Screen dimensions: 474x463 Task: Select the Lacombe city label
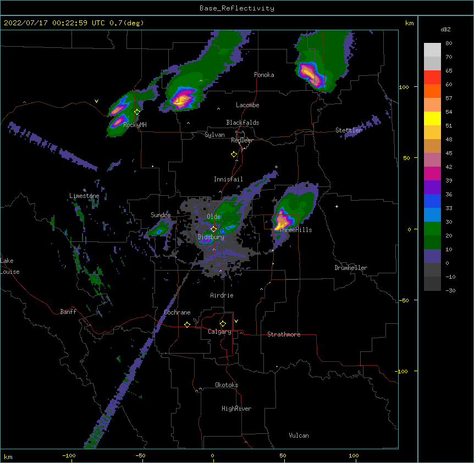[247, 105]
